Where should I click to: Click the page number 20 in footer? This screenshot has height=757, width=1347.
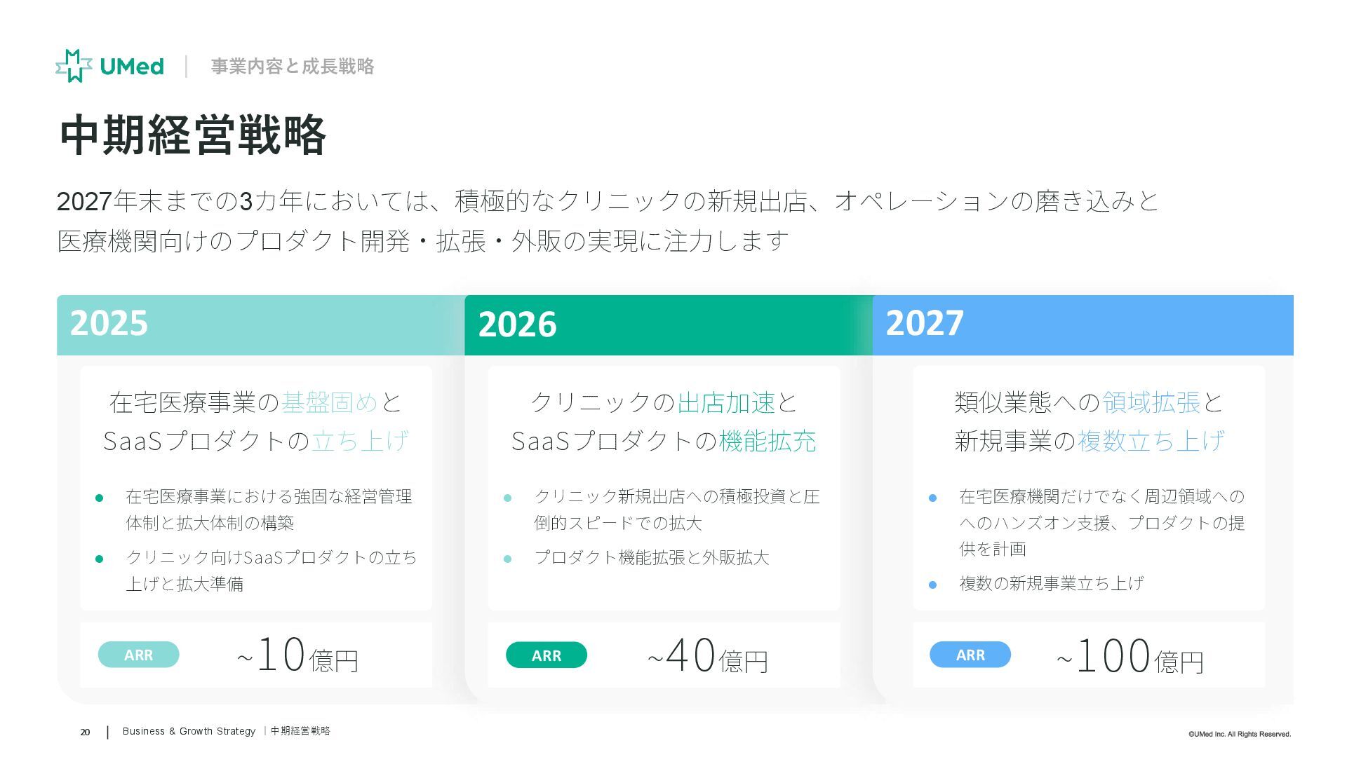tap(85, 732)
